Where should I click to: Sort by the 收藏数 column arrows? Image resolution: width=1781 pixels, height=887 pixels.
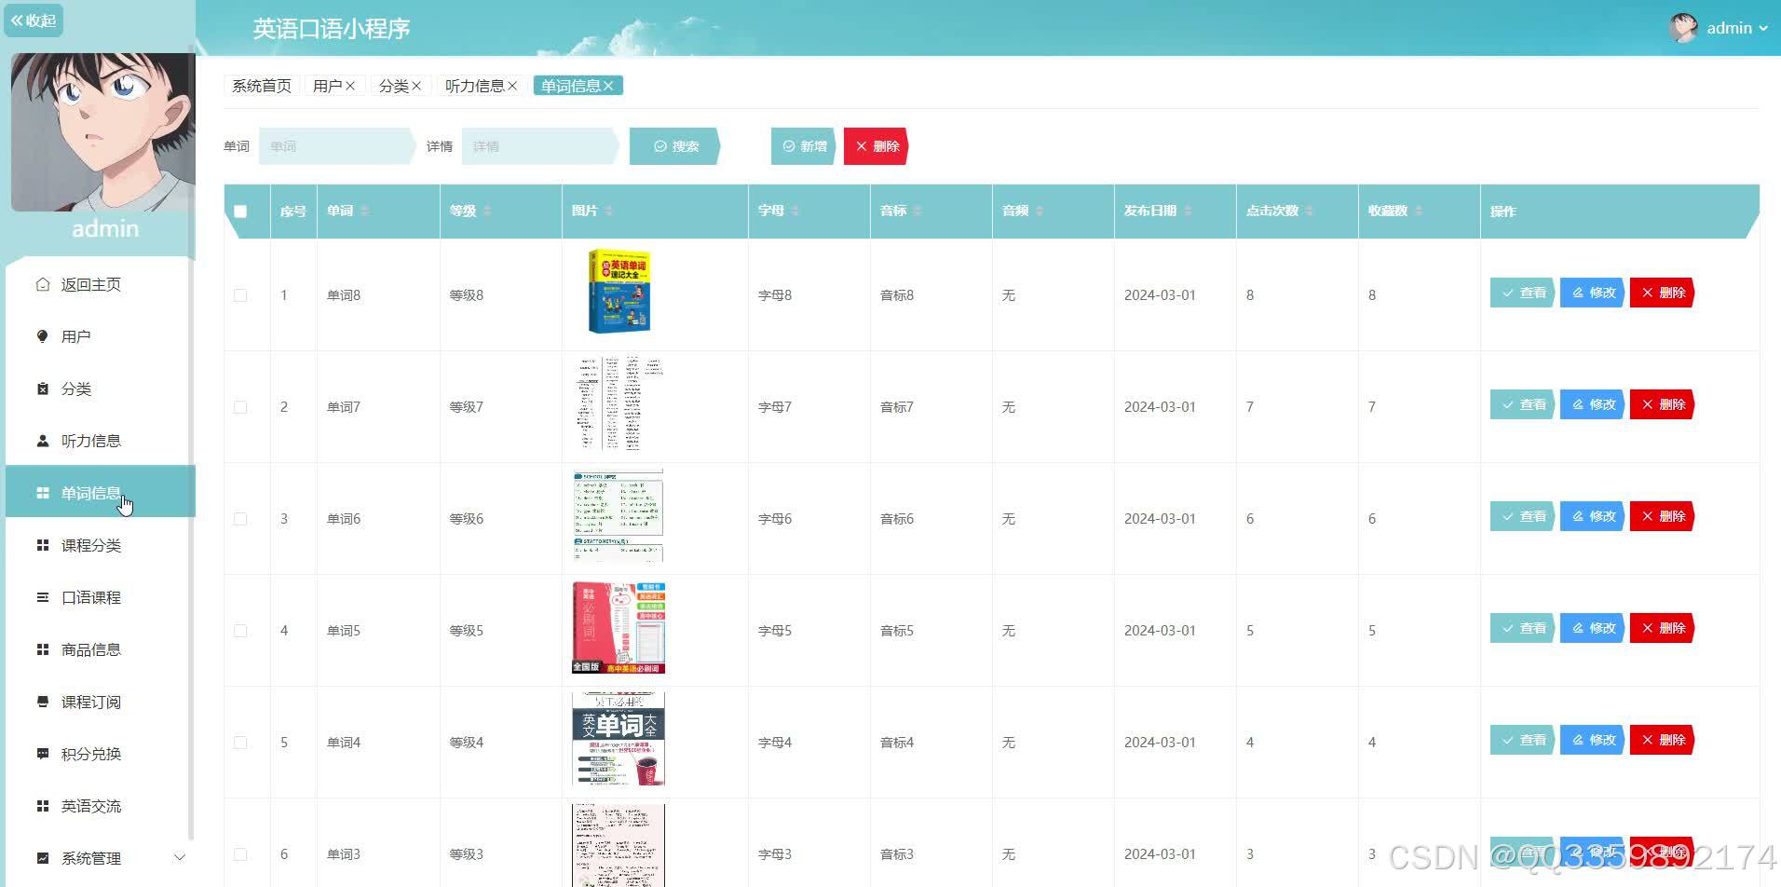(x=1419, y=212)
